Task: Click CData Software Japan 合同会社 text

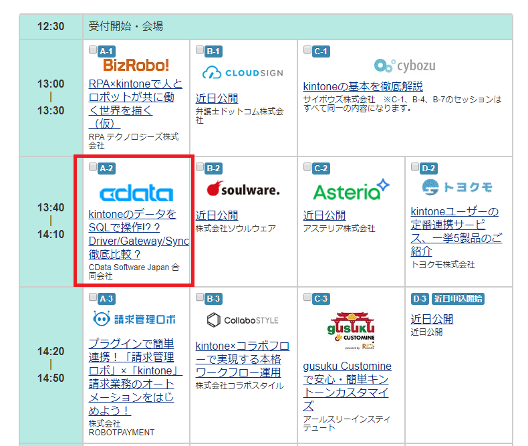Action: click(134, 271)
